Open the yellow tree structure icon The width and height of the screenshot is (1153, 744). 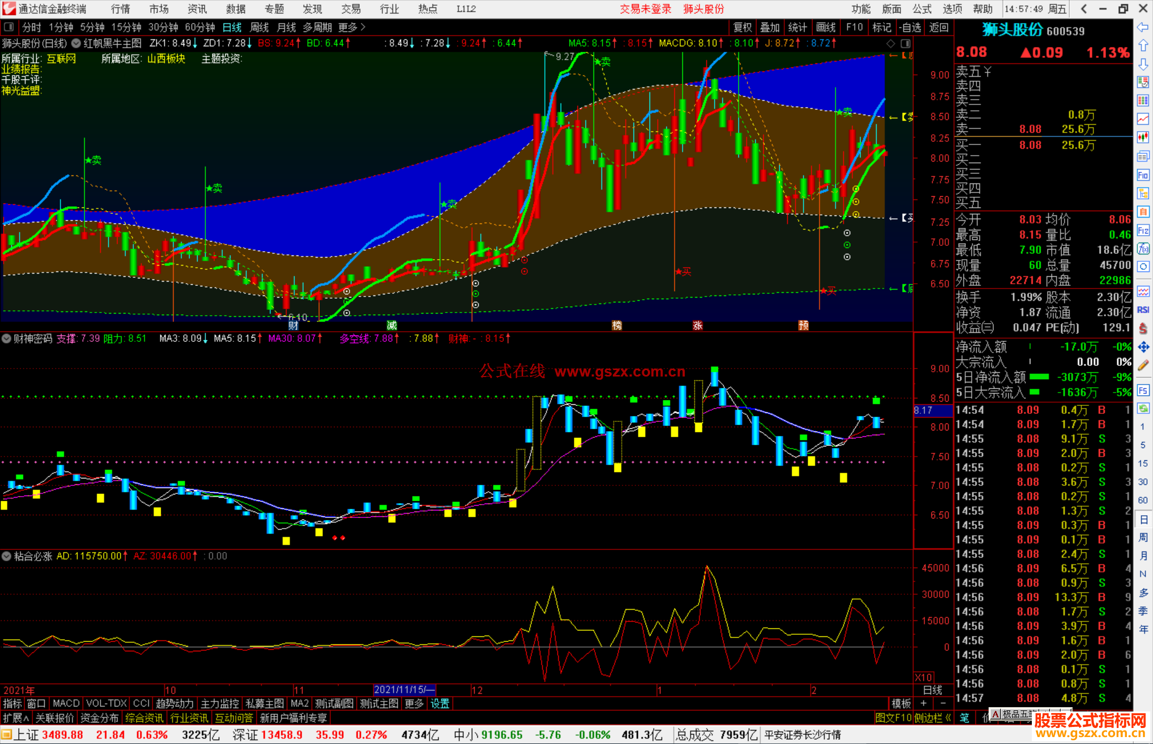tap(1143, 193)
